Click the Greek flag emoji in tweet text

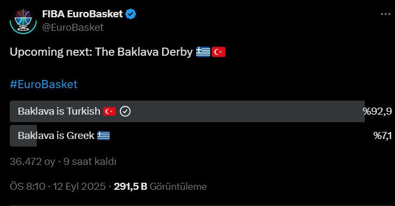coord(203,52)
